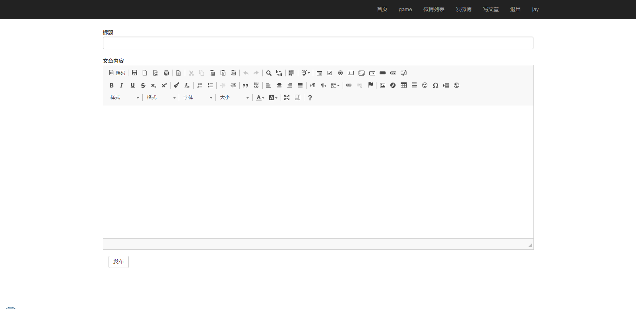Click the Paste clipboard icon
This screenshot has width=636, height=309.
[212, 73]
